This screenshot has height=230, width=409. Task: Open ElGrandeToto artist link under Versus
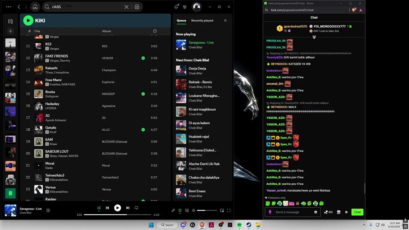pos(59,192)
